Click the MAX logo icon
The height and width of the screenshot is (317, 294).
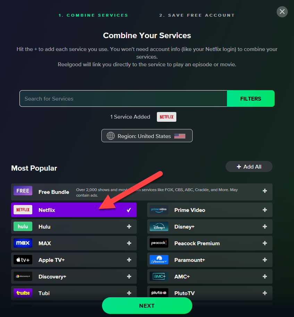(x=23, y=243)
